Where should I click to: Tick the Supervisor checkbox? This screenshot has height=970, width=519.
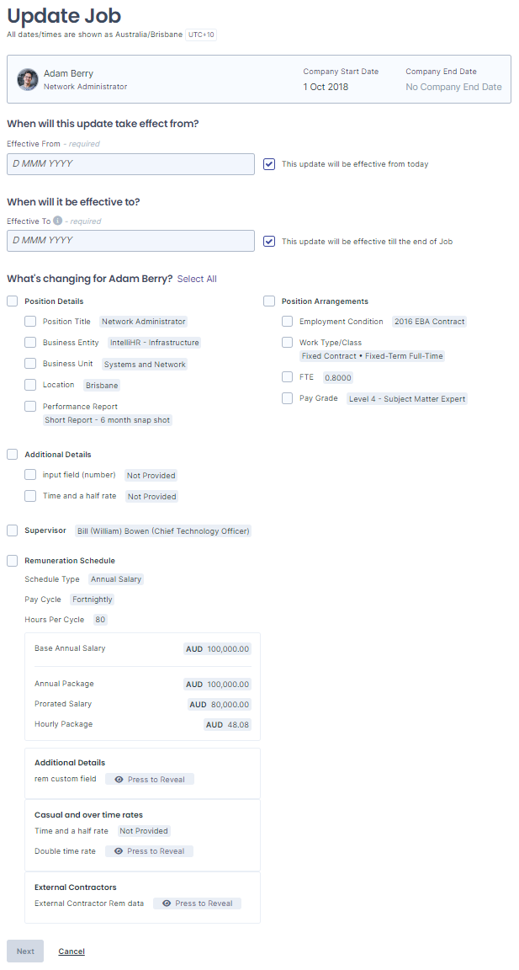13,530
